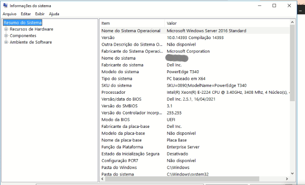Click the System Information title bar icon

click(x=5, y=6)
